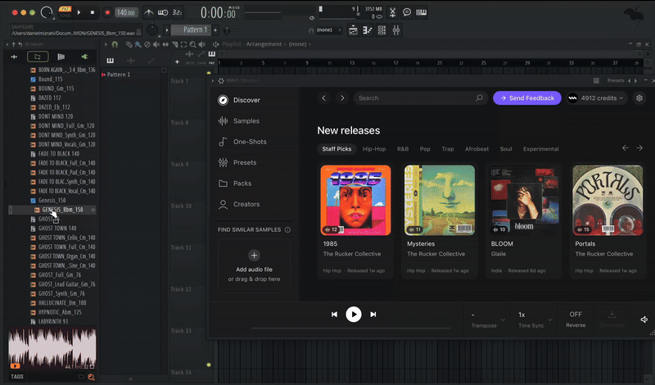
Task: Toggle the record button
Action: (x=107, y=12)
